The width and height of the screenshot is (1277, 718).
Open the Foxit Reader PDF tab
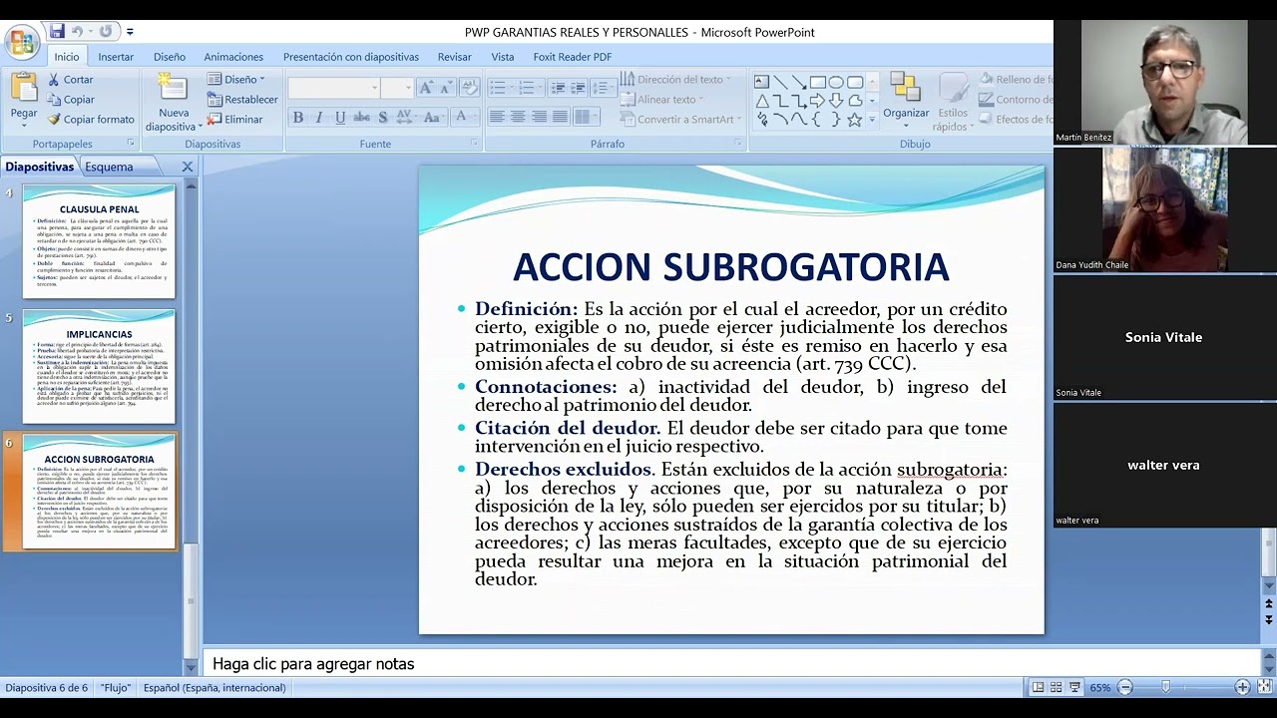click(573, 57)
